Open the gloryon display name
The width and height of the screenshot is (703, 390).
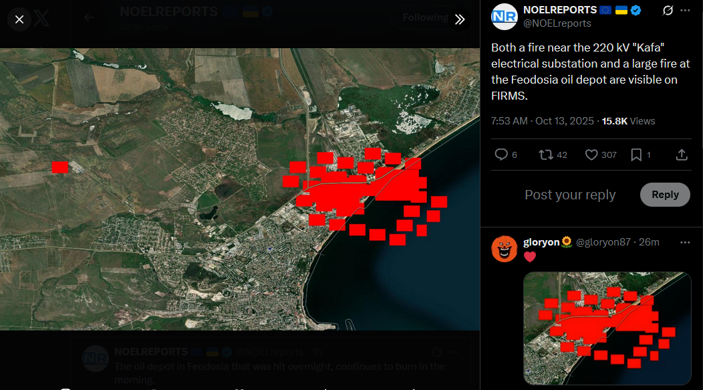(541, 242)
